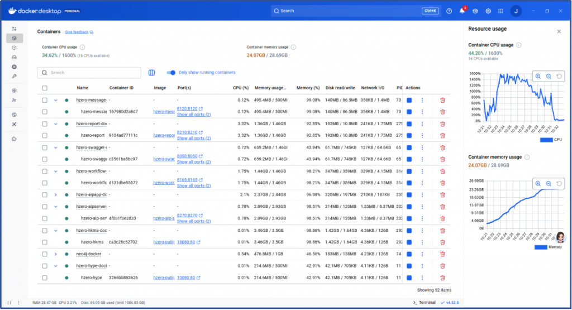Toggle Only show running containers

click(171, 73)
